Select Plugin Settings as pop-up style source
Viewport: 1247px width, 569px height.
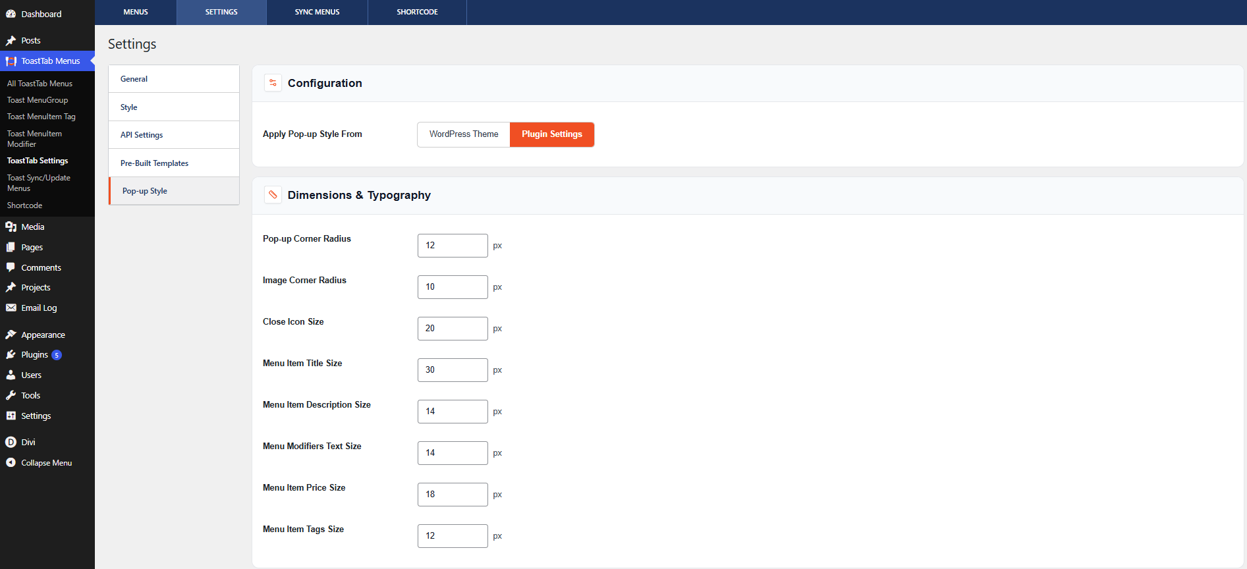[552, 134]
